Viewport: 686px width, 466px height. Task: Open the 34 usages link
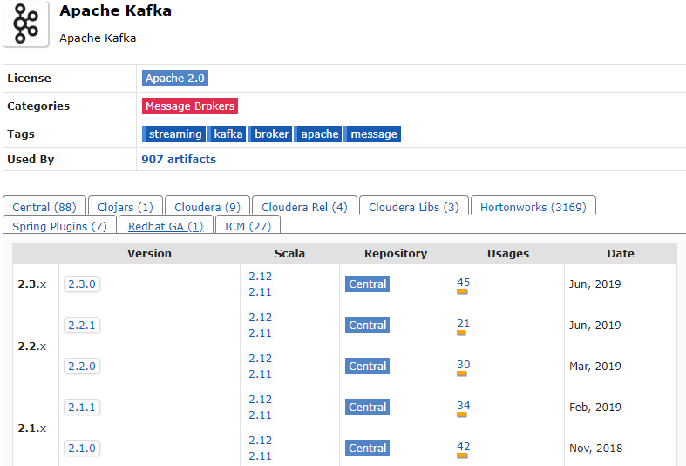(464, 406)
